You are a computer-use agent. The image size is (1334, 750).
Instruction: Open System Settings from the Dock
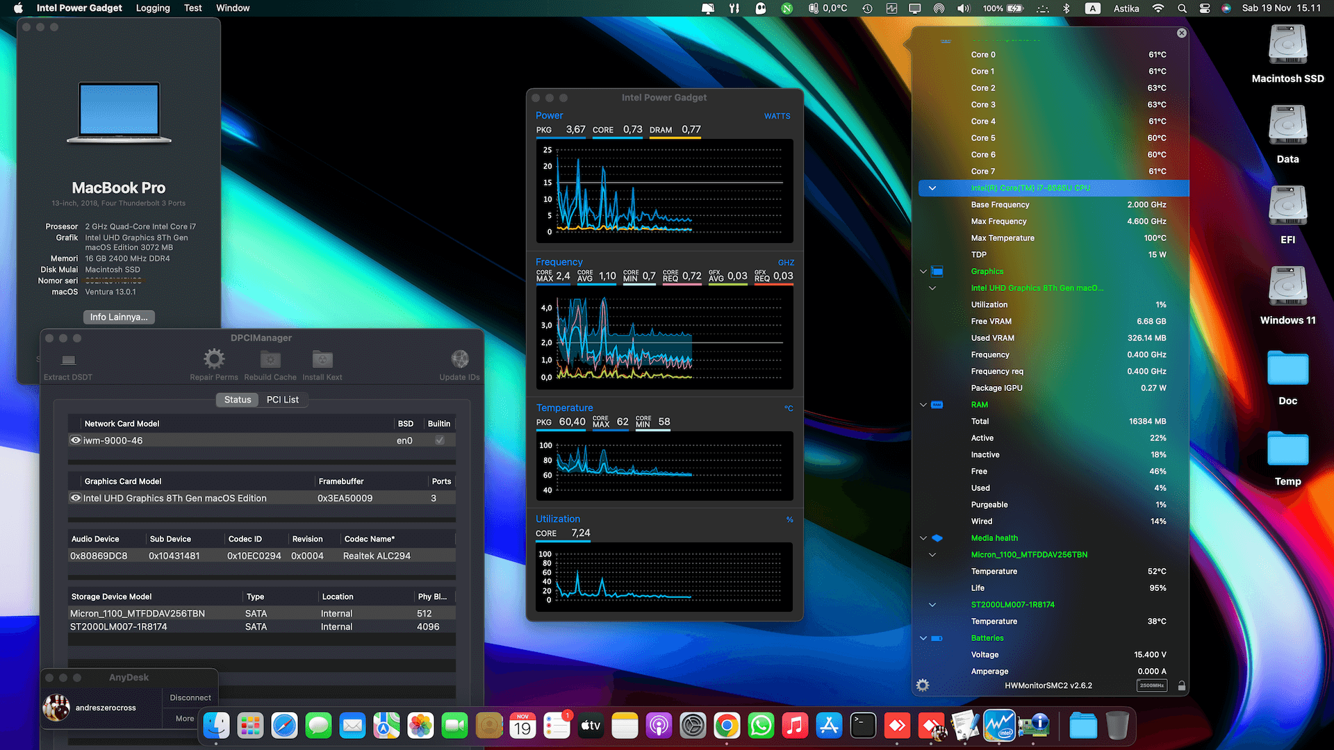tap(693, 726)
